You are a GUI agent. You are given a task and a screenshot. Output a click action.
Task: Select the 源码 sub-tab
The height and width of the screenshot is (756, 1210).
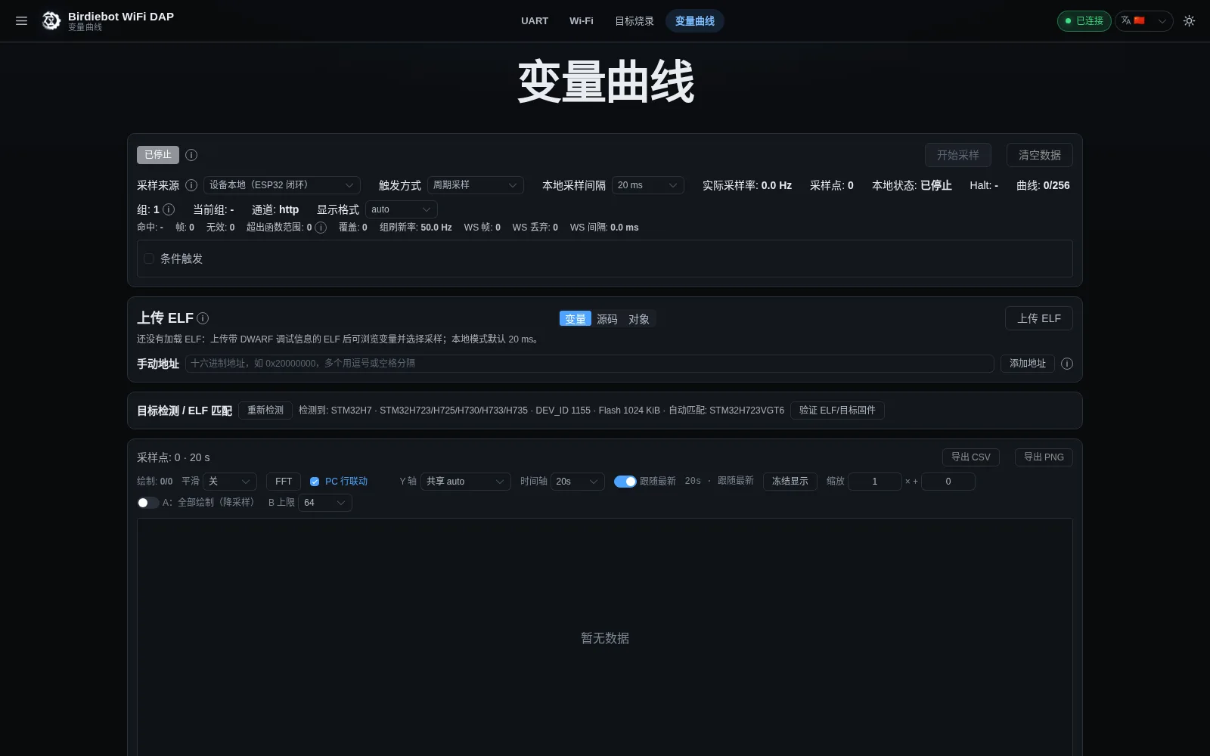(x=607, y=319)
